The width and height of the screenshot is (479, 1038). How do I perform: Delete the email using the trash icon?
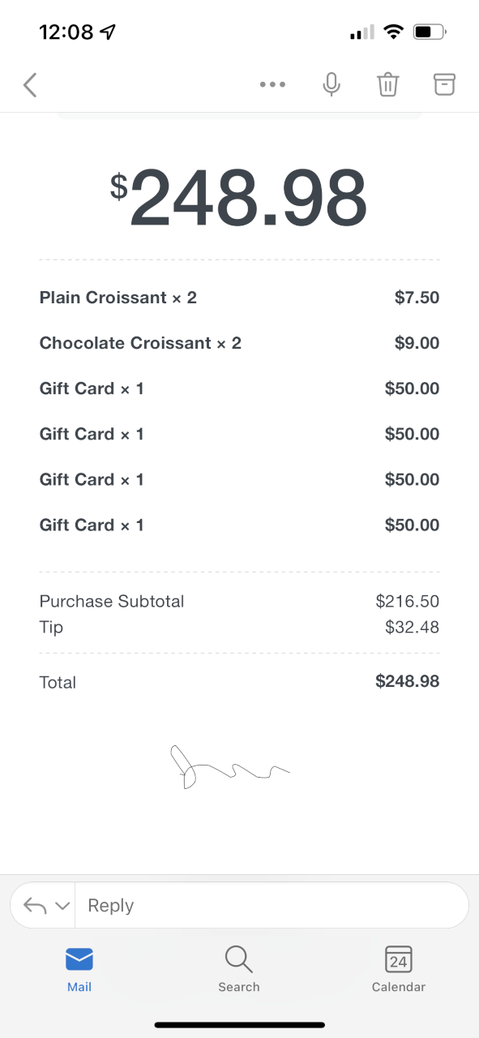(387, 84)
